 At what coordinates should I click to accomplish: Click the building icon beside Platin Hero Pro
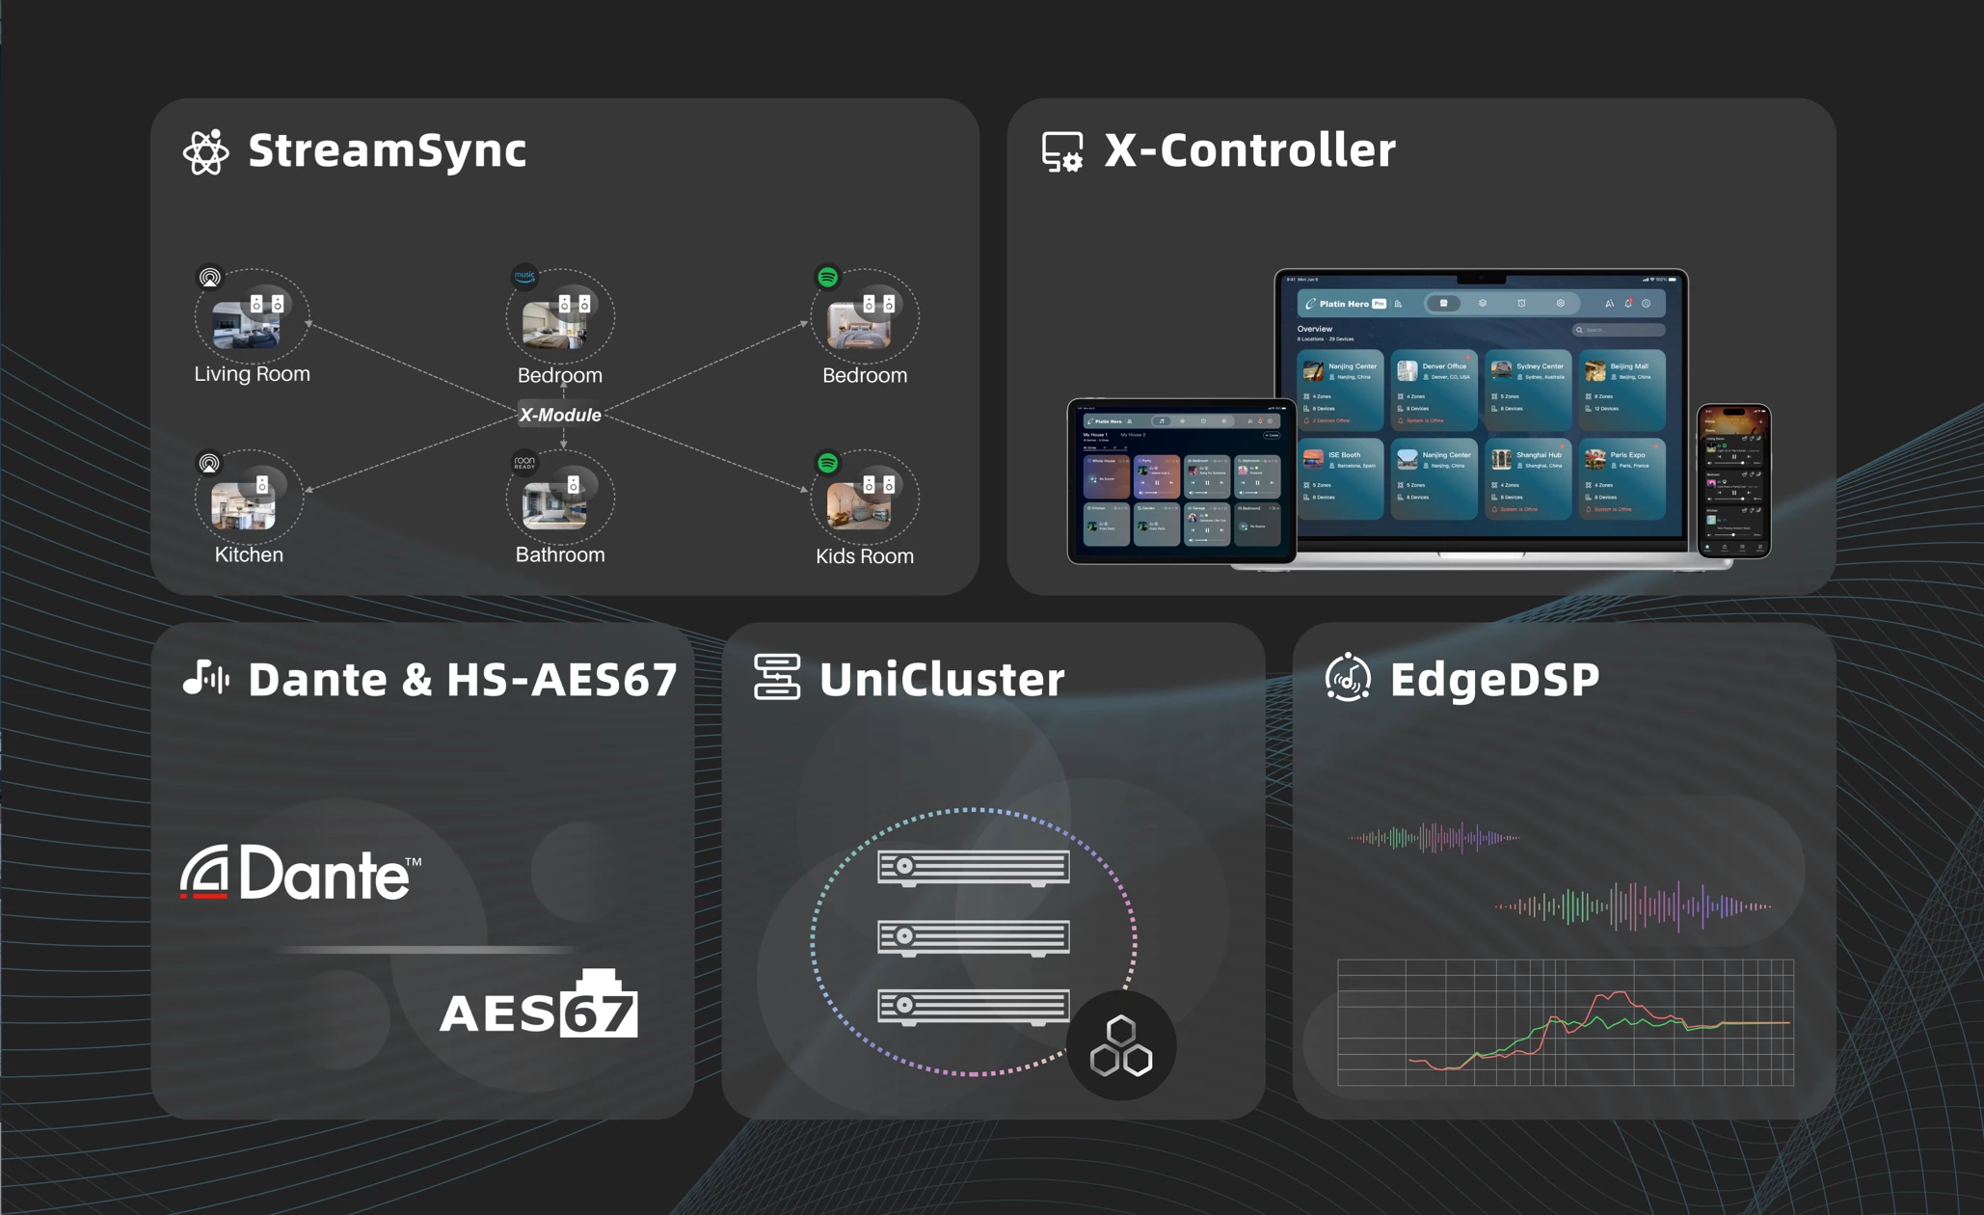click(x=1398, y=304)
